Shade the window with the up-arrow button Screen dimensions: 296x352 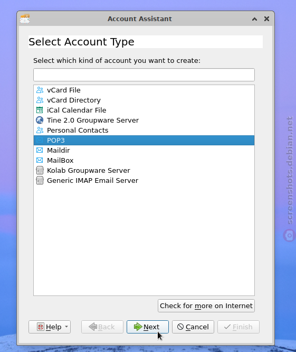254,19
